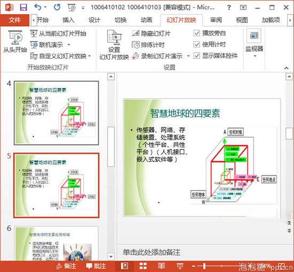Click the 任何物体 label in diagram
The height and width of the screenshot is (272, 294).
198,194
